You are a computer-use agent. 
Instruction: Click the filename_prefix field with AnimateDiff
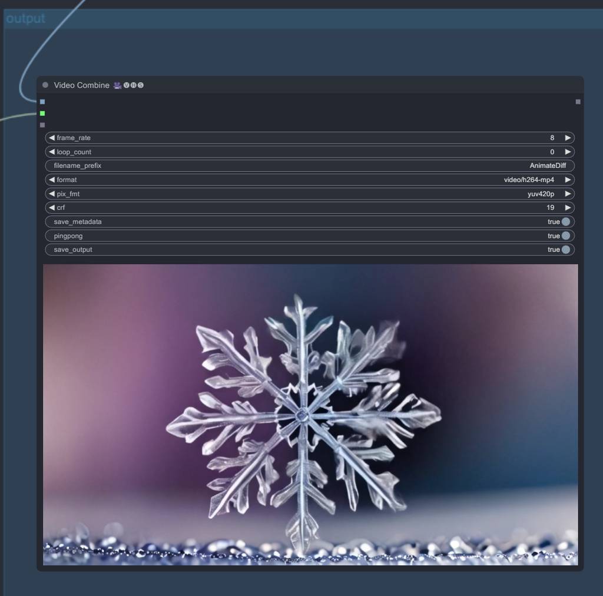310,166
